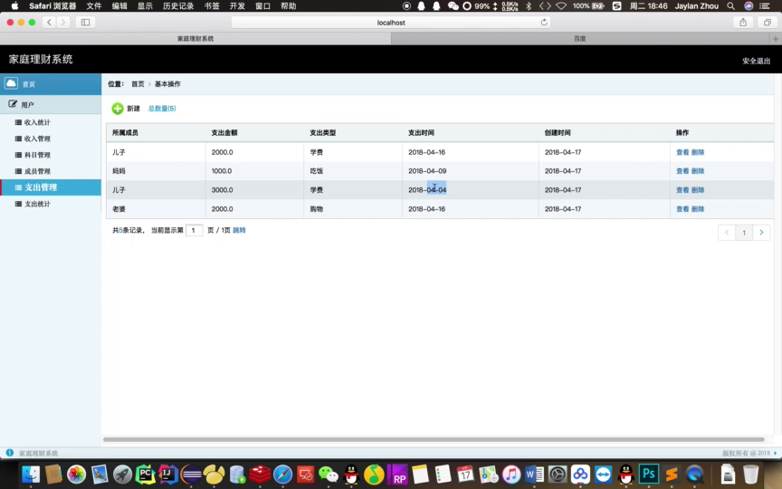
Task: Open 支出统计 in the sidebar
Action: [x=37, y=204]
